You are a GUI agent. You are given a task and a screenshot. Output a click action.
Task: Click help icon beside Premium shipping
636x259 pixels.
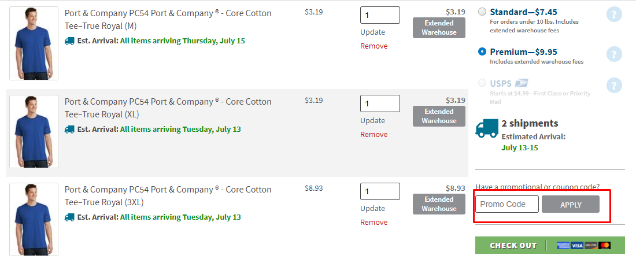(614, 54)
